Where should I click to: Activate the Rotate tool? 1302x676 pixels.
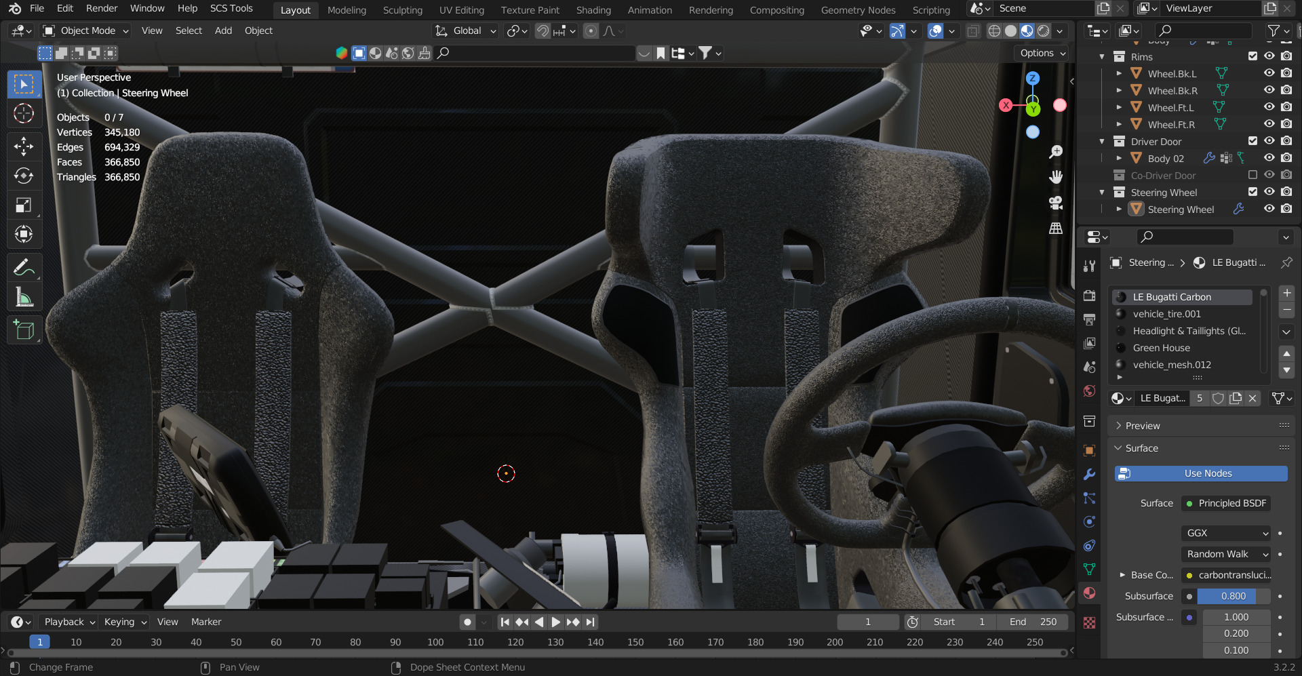tap(24, 176)
